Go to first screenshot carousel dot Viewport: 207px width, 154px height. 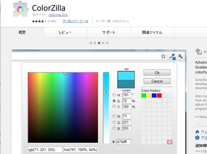click(x=91, y=43)
